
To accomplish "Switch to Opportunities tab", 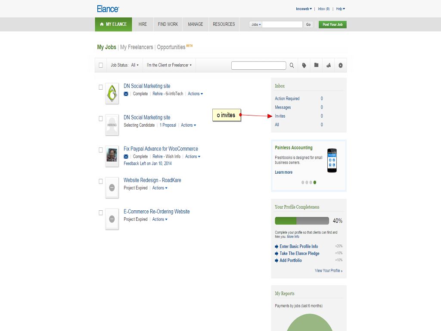I will [171, 47].
